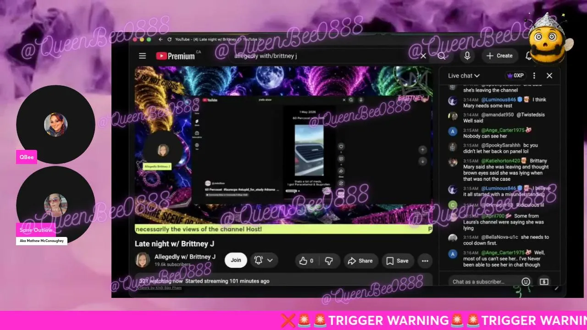Run search with the magnifying glass icon
This screenshot has width=587, height=330.
[441, 56]
